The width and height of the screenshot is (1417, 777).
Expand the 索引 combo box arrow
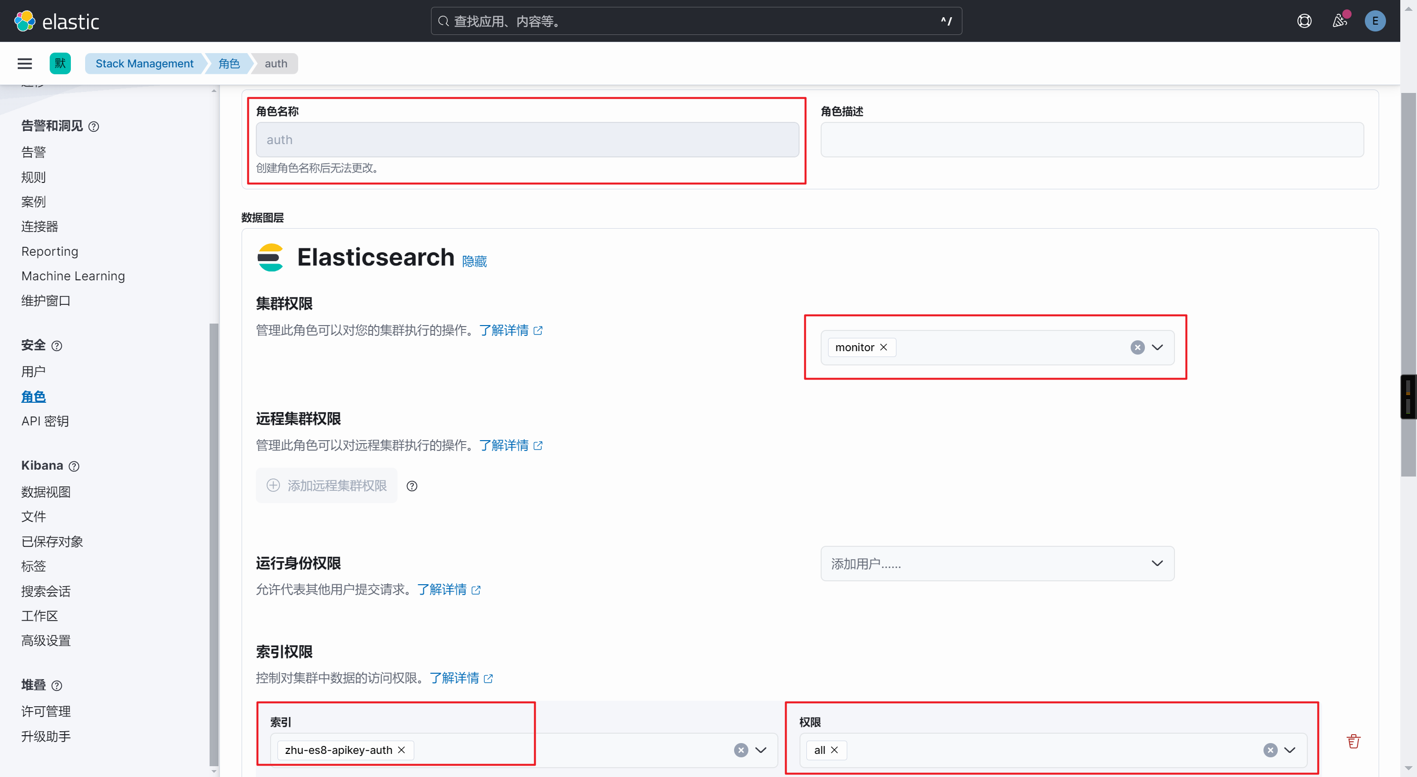tap(761, 750)
